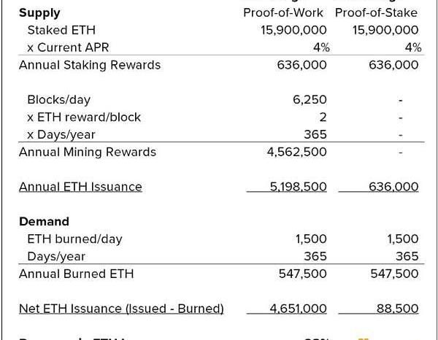This screenshot has height=340, width=438.
Task: Select the 88,500 net issuance value
Action: pyautogui.click(x=397, y=309)
